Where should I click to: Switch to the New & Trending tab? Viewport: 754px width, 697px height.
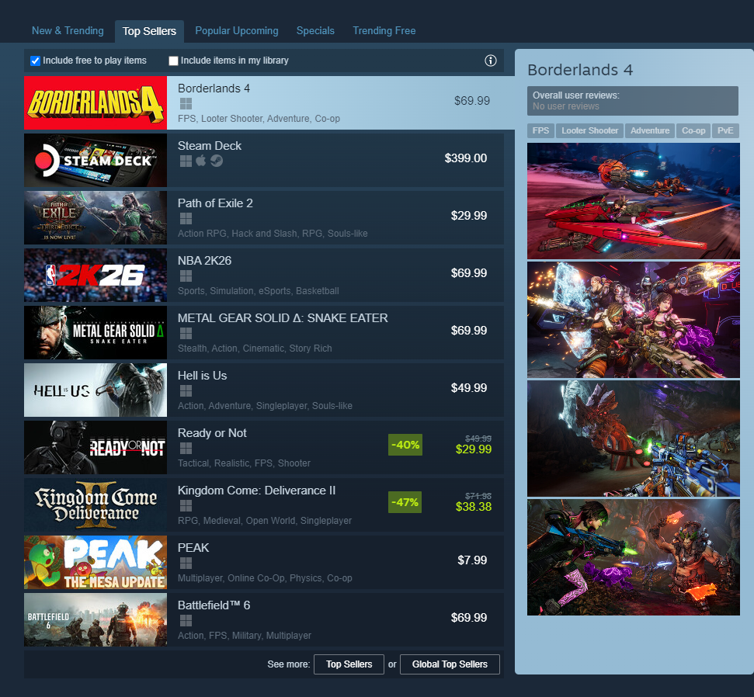click(x=68, y=31)
